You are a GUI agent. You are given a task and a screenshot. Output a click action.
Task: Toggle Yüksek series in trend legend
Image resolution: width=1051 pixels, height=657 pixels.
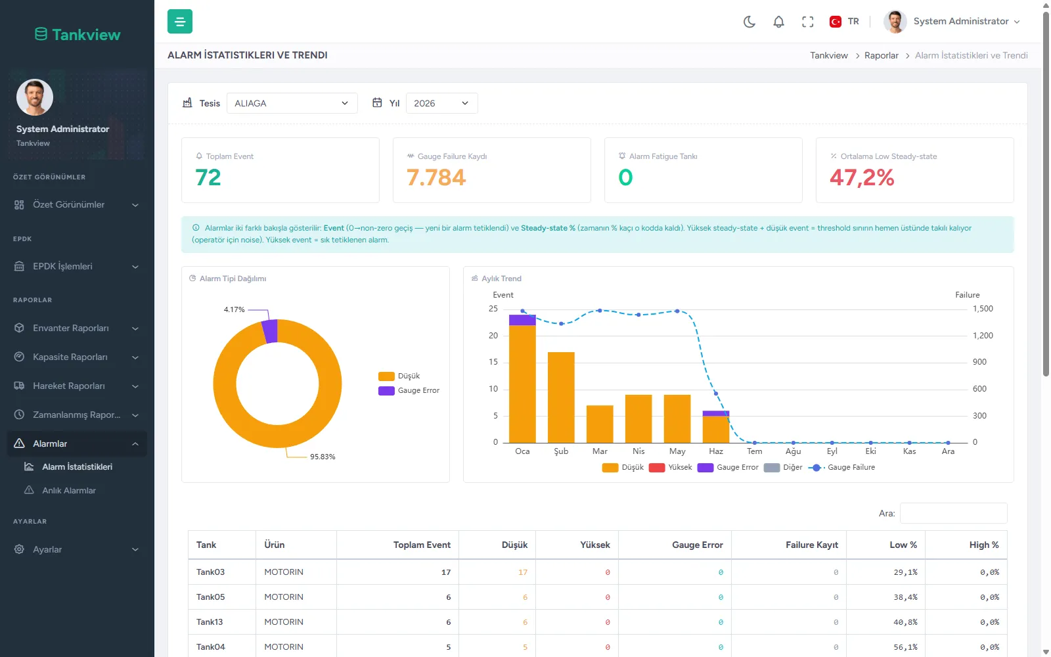coord(671,467)
